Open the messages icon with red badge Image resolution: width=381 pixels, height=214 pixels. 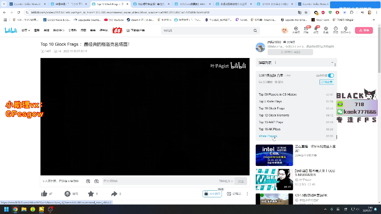(x=306, y=29)
